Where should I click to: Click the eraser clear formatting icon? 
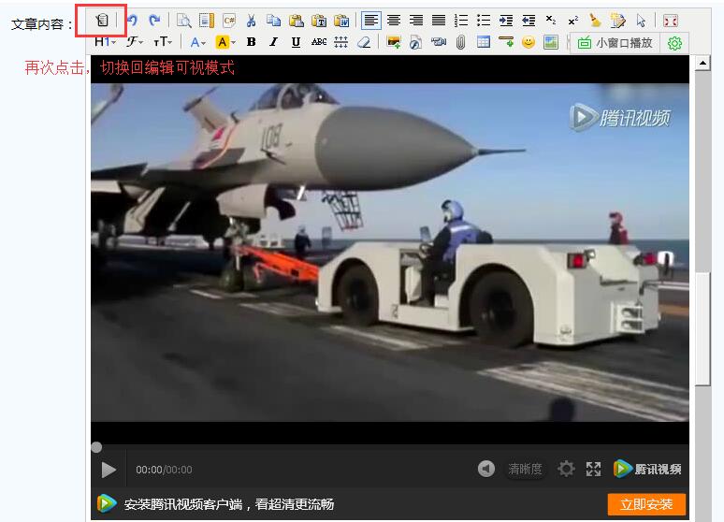coord(364,42)
